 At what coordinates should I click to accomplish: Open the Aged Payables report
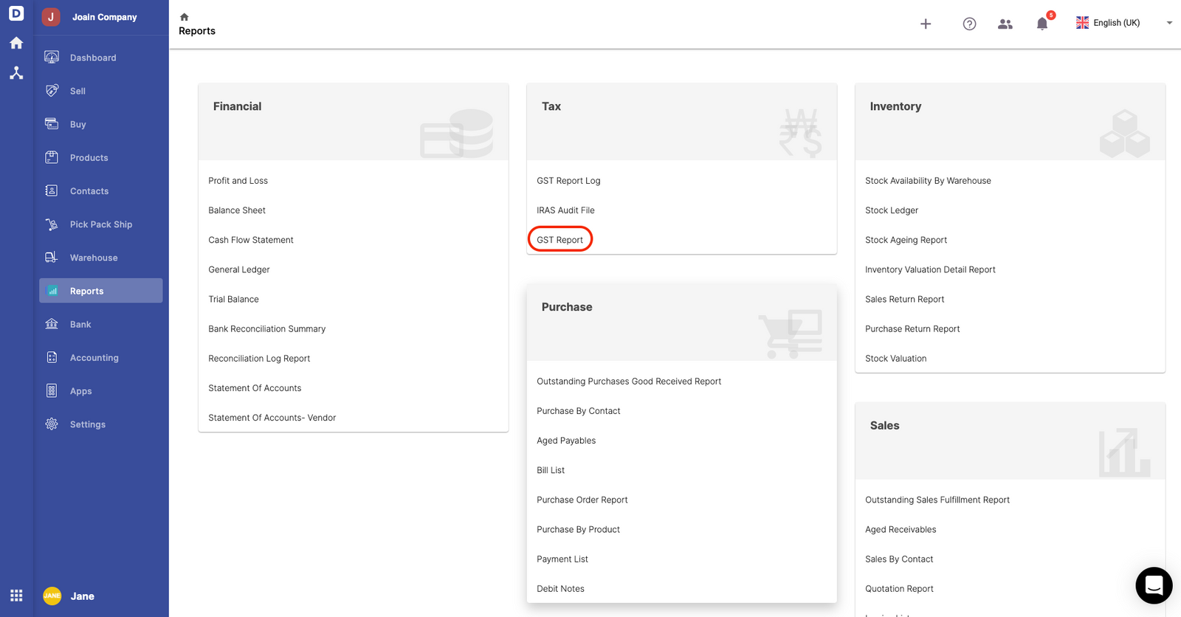pos(566,441)
